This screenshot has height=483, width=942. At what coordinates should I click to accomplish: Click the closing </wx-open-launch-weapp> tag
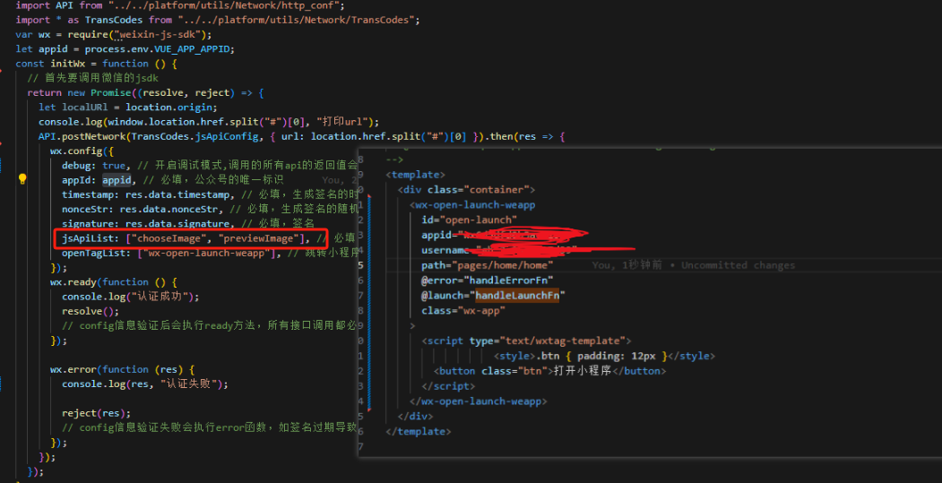tap(479, 401)
